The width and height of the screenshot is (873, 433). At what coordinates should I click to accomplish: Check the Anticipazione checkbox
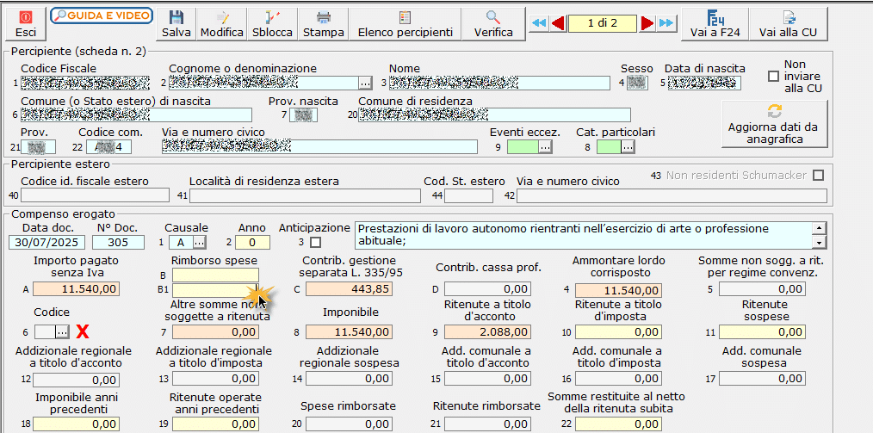click(x=315, y=243)
